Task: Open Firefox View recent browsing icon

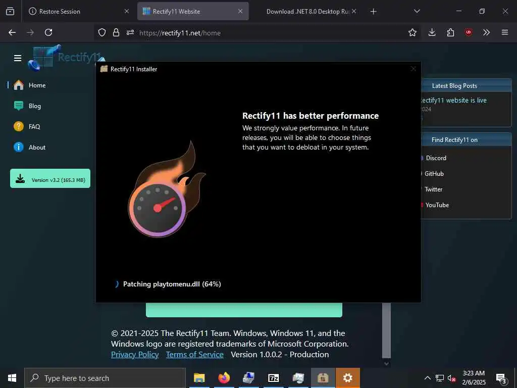Action: [x=10, y=11]
